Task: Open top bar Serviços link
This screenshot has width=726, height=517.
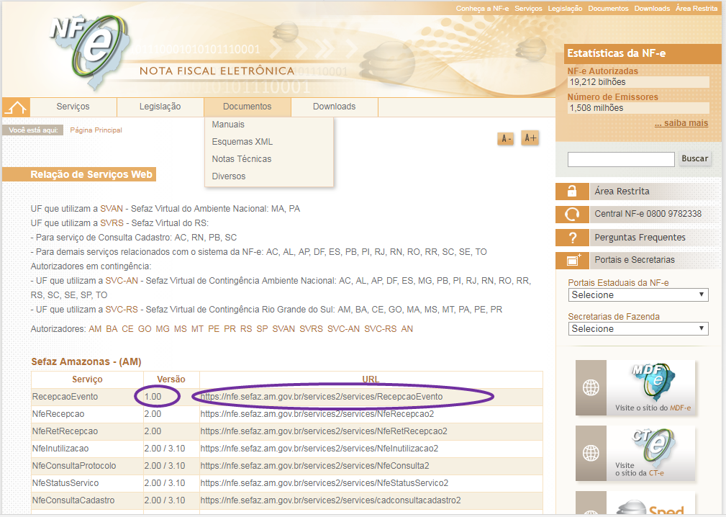Action: point(528,9)
